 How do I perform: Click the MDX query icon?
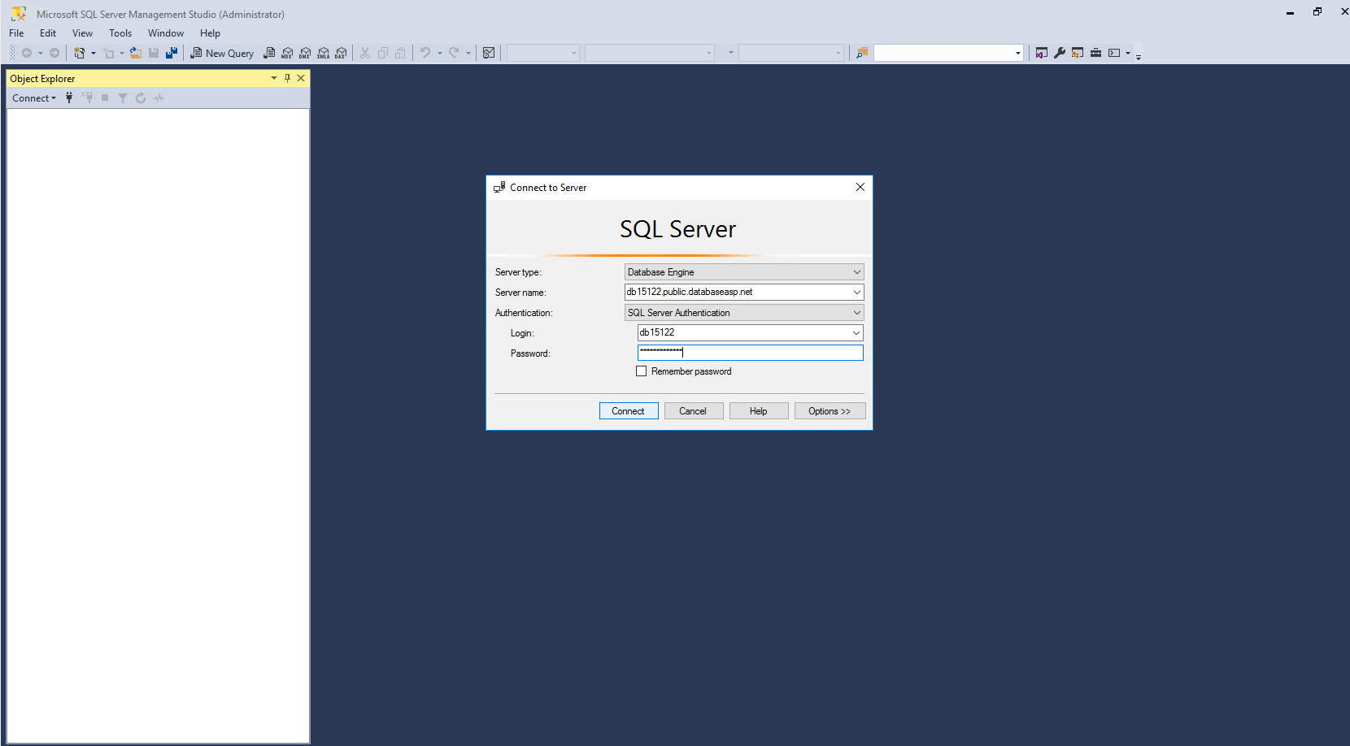tap(287, 54)
